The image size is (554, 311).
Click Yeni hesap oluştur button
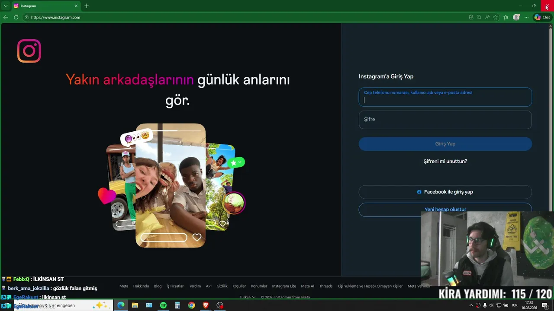(x=445, y=209)
